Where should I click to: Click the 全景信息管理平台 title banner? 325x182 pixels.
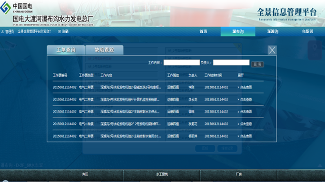click(287, 12)
